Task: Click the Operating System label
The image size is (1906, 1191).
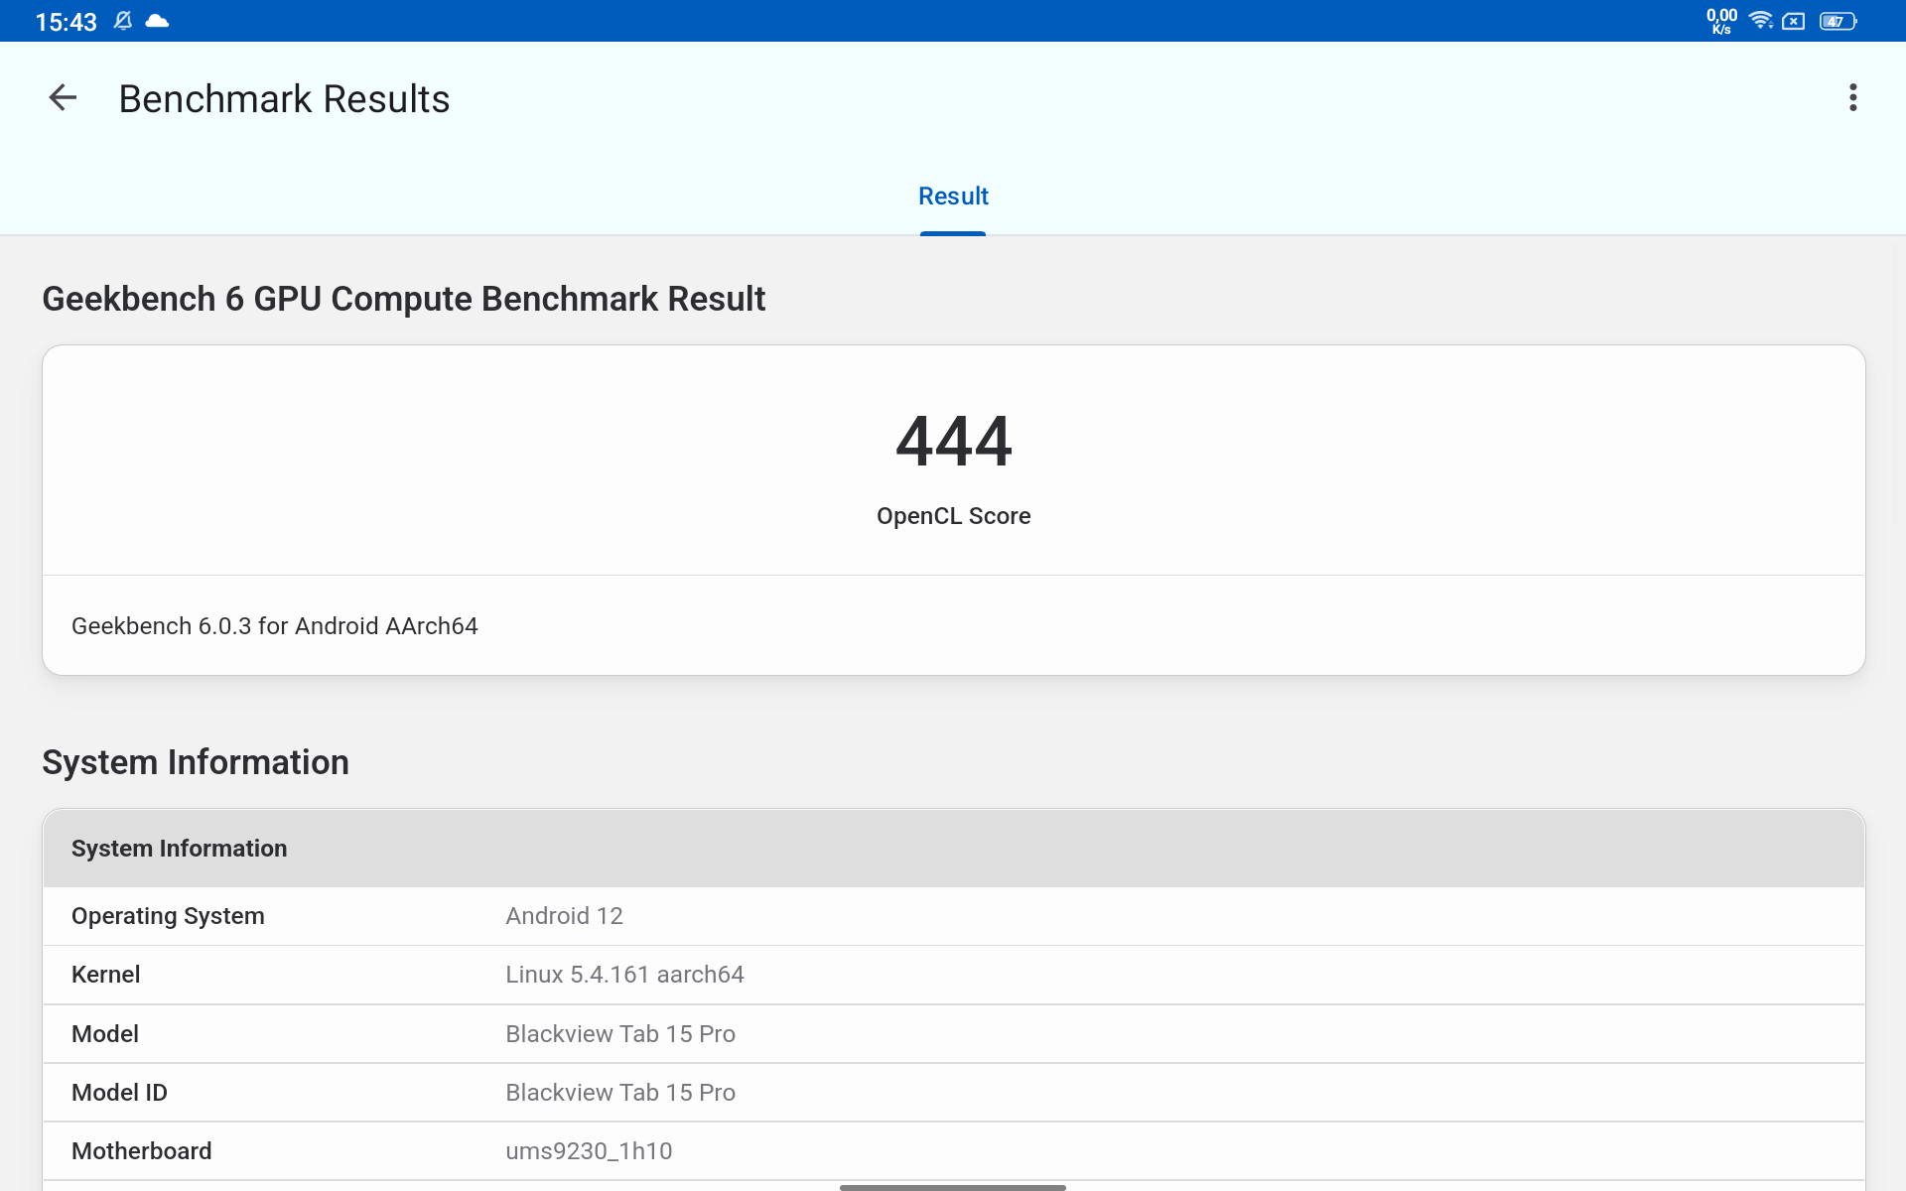Action: click(168, 916)
